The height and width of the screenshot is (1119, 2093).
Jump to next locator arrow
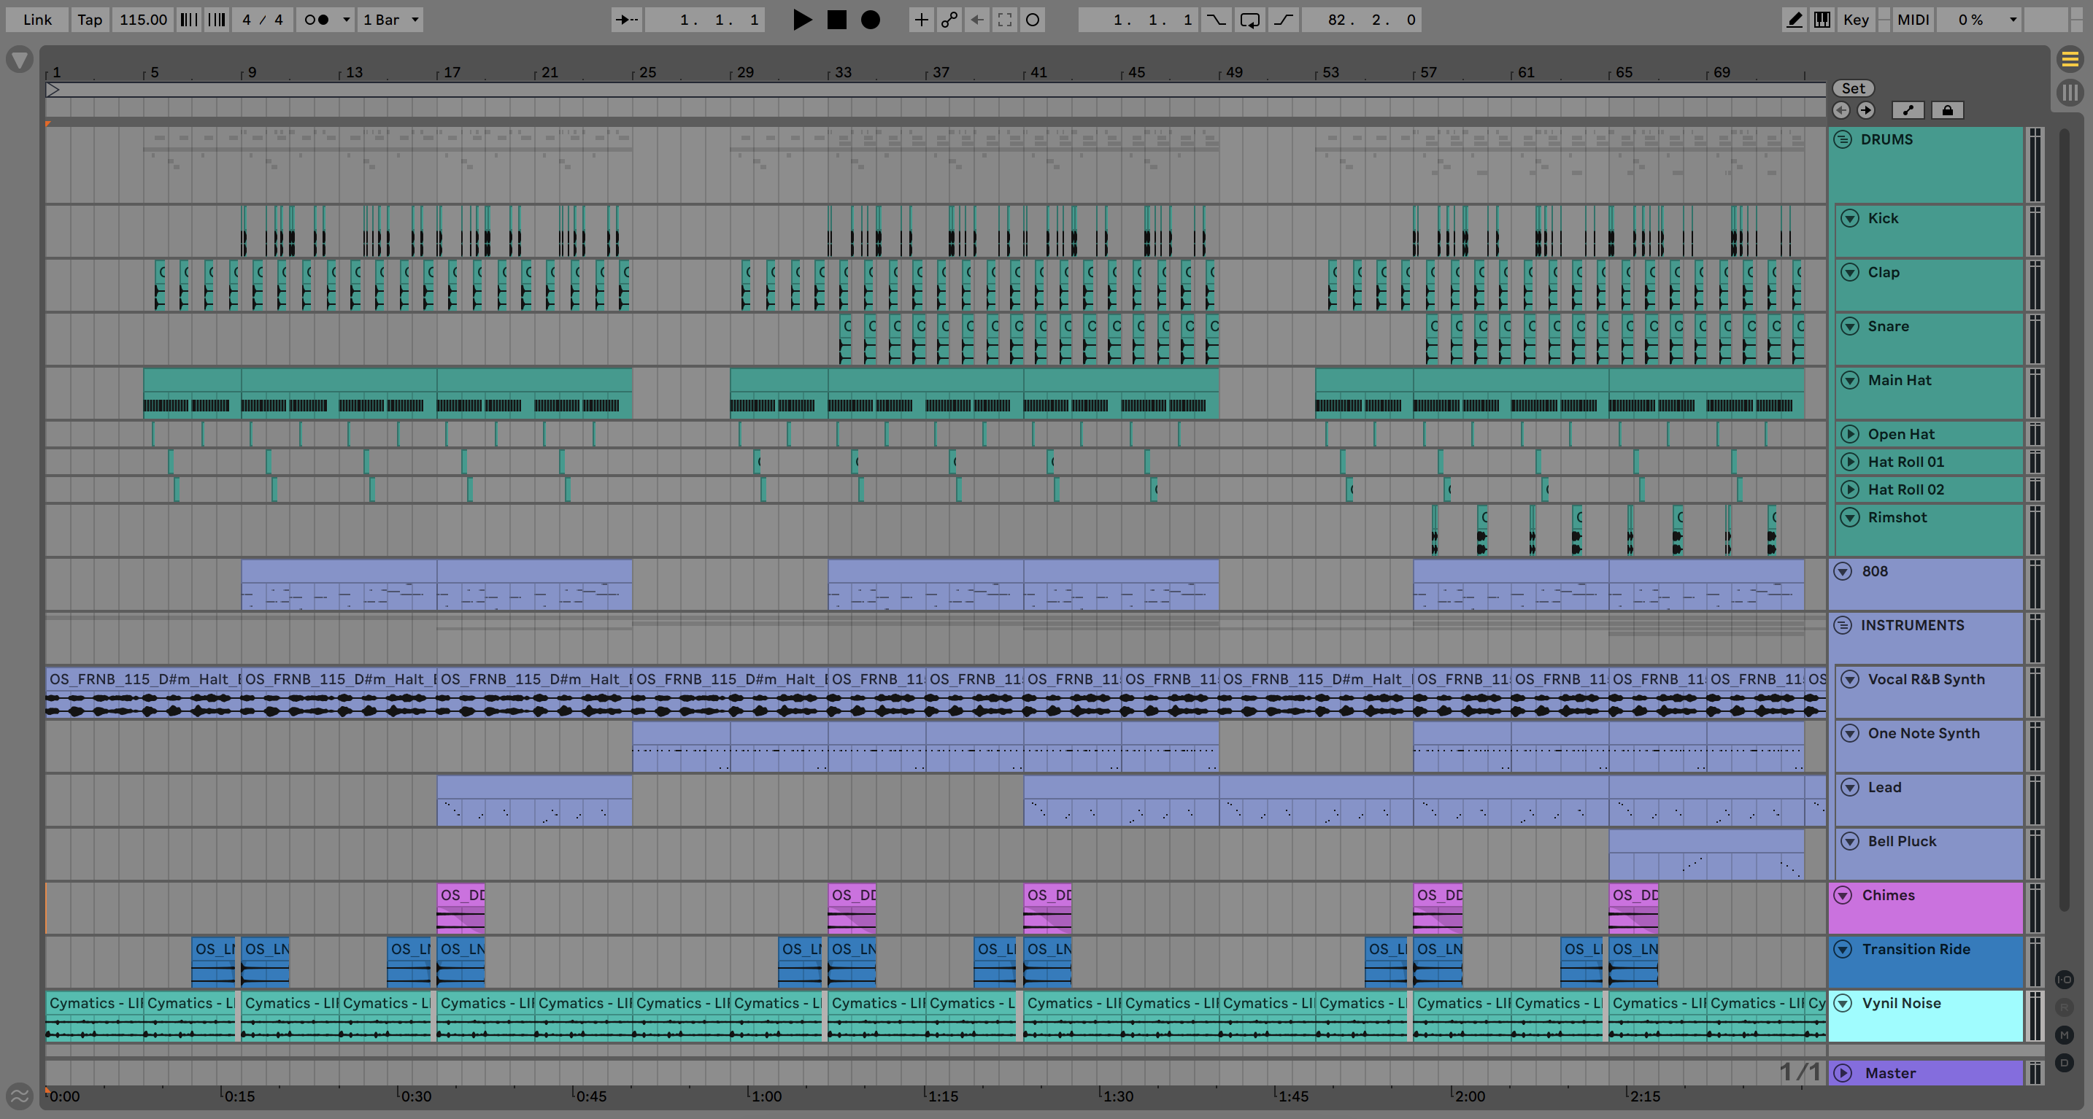tap(1865, 109)
